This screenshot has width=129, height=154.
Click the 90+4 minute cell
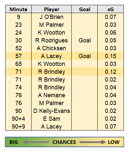(x=19, y=119)
